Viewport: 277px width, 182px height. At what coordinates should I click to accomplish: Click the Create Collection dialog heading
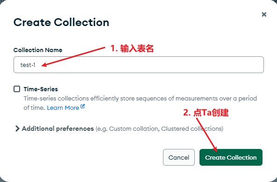(x=61, y=22)
